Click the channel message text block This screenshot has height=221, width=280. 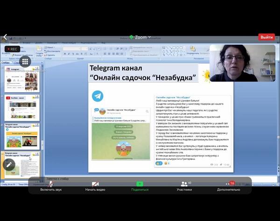[x=193, y=131]
